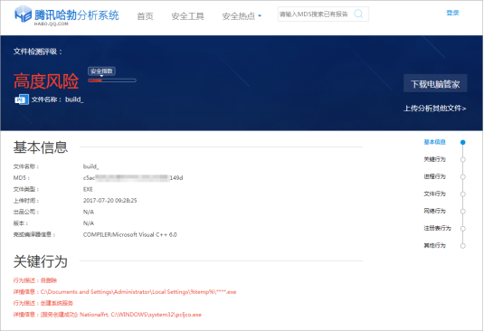Click the 安全指数 tooltip badge
The image size is (484, 331).
tap(101, 71)
